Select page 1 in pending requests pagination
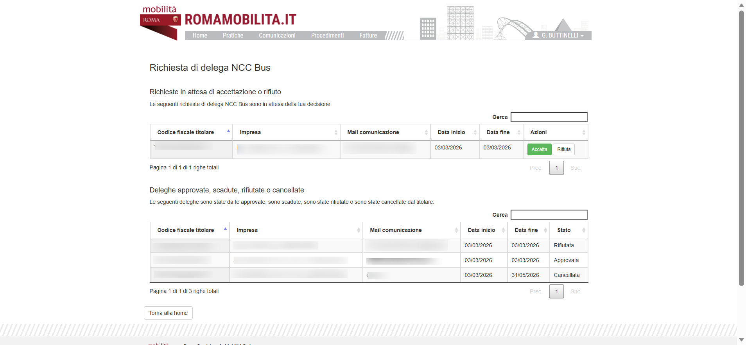Screen dimensions: 746x345 556,168
